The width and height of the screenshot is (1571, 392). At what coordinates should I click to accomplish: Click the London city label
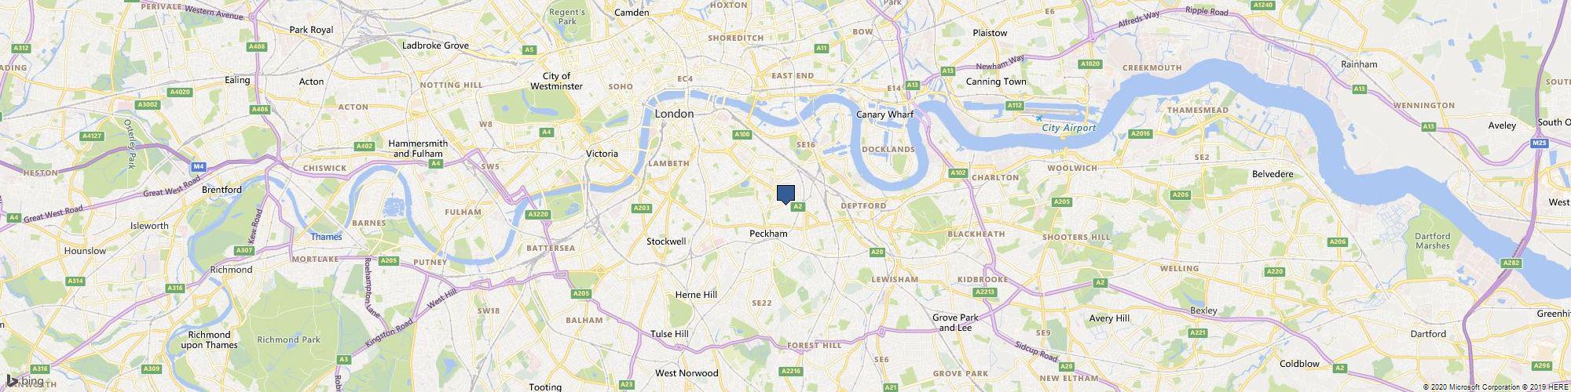[674, 114]
